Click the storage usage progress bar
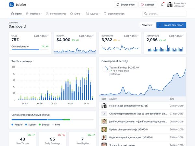The height and width of the screenshot is (146, 195). 52,120
